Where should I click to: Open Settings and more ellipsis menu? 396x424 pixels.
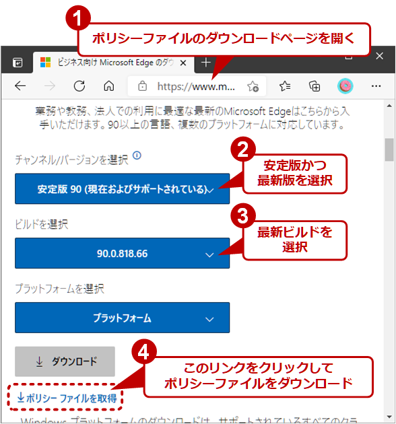click(376, 86)
